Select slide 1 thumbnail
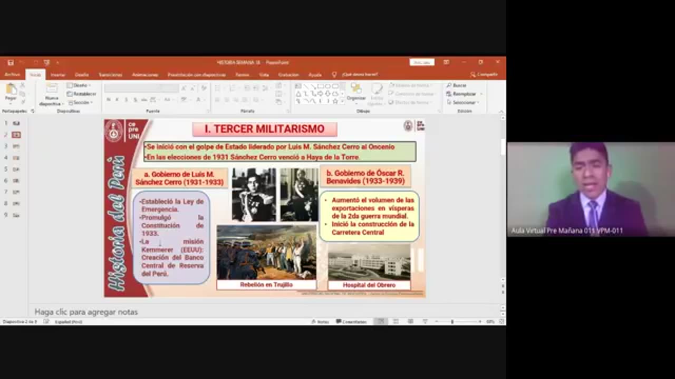Viewport: 675px width, 379px height. coord(16,123)
